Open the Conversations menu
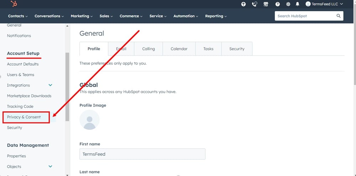356x176 pixels. coord(49,16)
